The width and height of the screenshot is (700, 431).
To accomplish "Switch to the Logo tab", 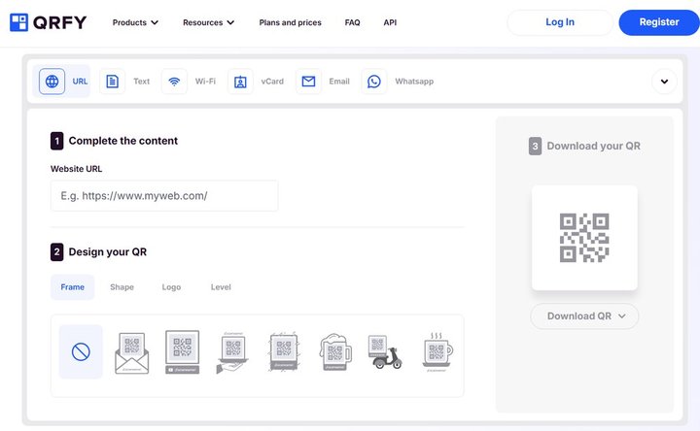I will pyautogui.click(x=171, y=287).
